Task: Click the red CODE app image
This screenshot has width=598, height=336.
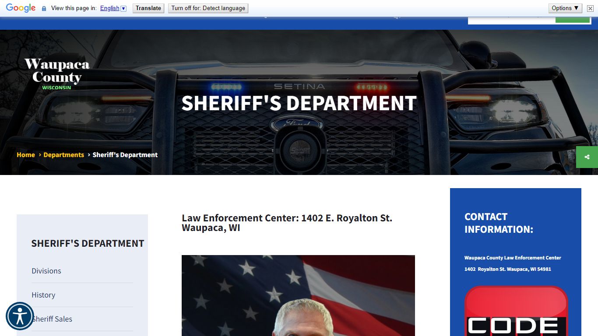Action: pyautogui.click(x=516, y=311)
